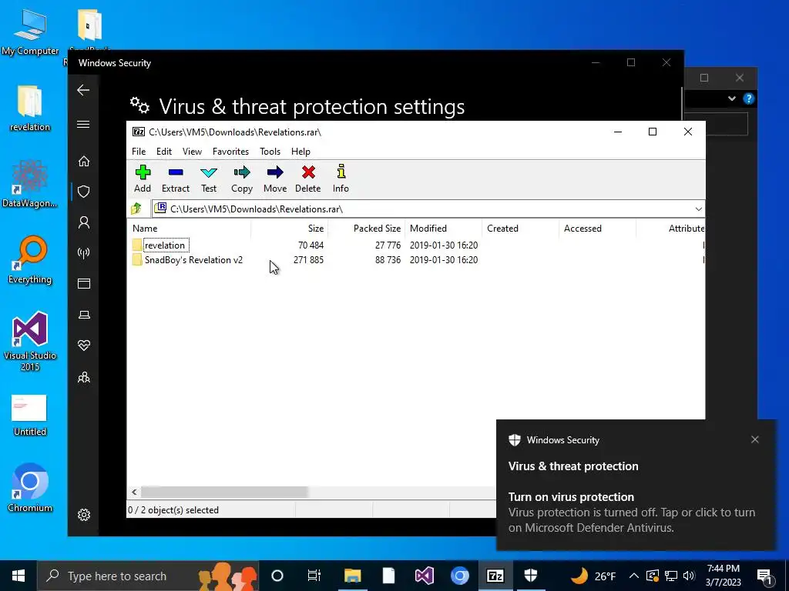Click the taskbar search box

coord(147,576)
